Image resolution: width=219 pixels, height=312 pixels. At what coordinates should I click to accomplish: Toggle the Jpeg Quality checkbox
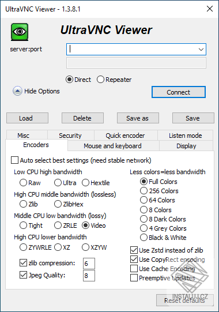click(23, 275)
